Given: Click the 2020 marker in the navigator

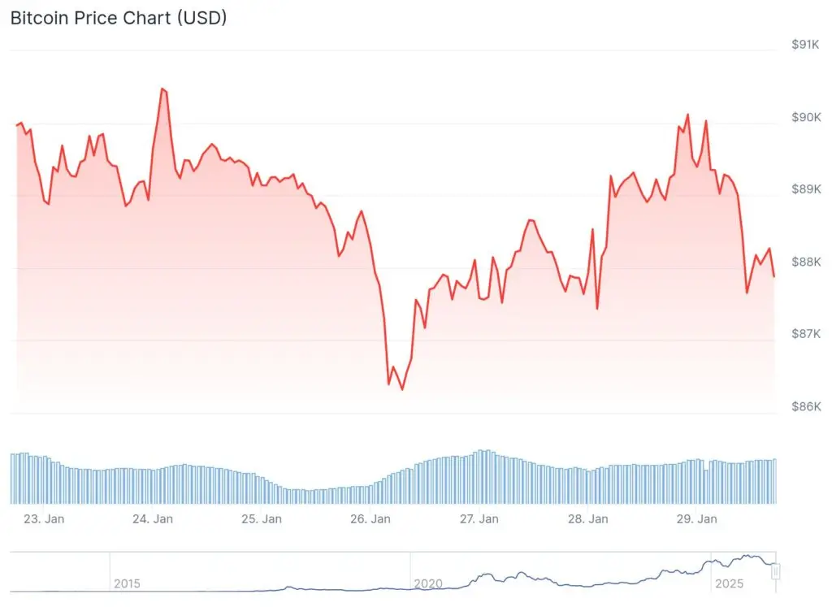Looking at the screenshot, I should point(428,583).
